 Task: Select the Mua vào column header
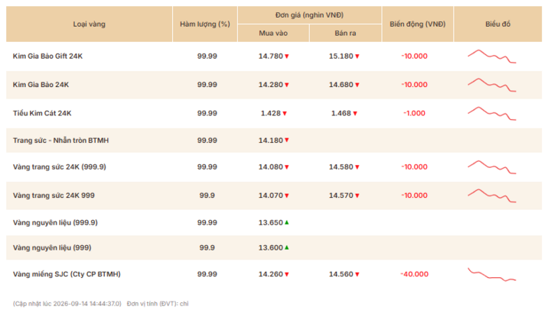[x=273, y=34]
